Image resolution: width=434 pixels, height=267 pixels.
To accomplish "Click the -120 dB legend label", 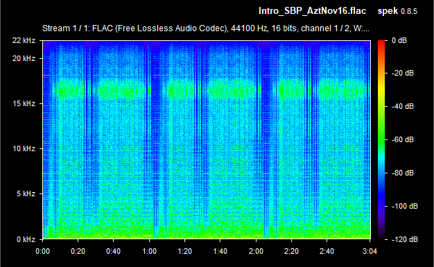I will (404, 239).
